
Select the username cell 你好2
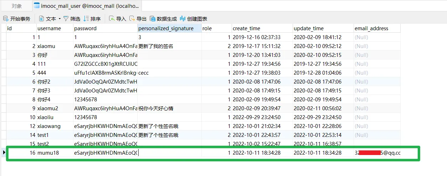[x=55, y=82]
